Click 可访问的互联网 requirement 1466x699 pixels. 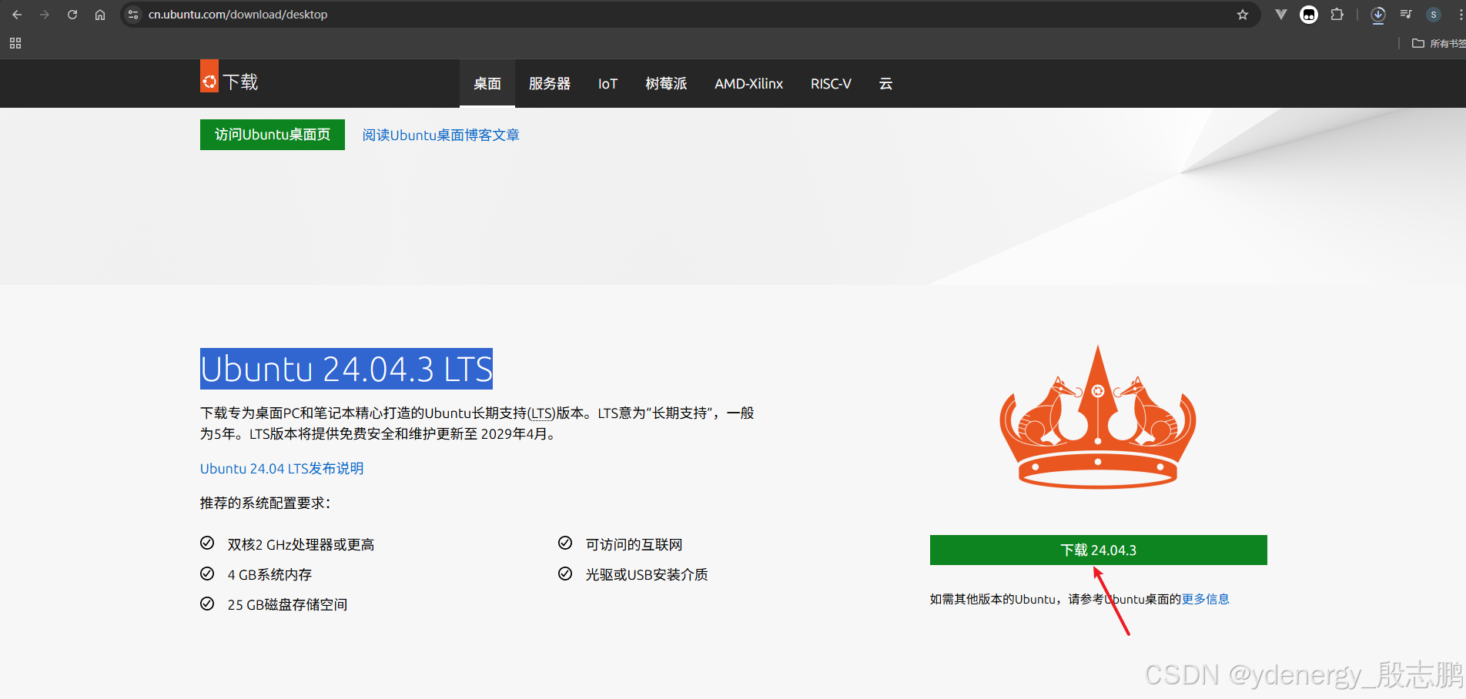634,544
